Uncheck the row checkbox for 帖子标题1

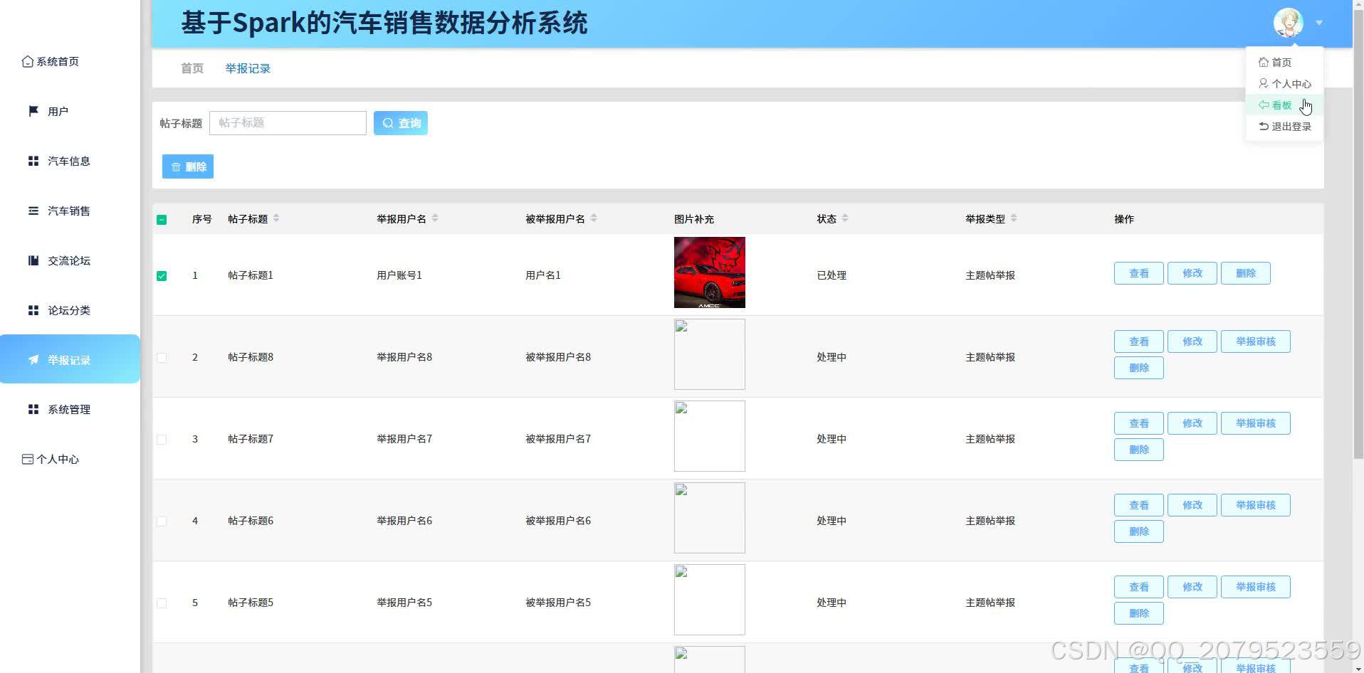pyautogui.click(x=162, y=276)
